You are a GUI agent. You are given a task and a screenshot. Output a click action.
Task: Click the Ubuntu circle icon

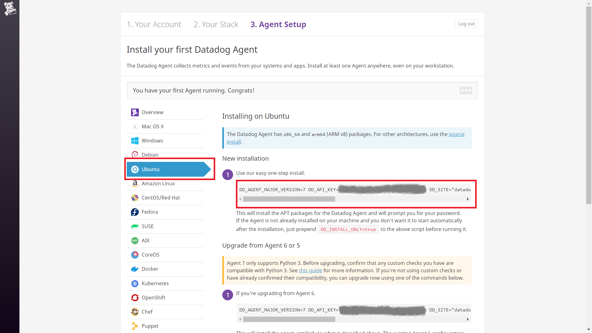[x=135, y=169]
